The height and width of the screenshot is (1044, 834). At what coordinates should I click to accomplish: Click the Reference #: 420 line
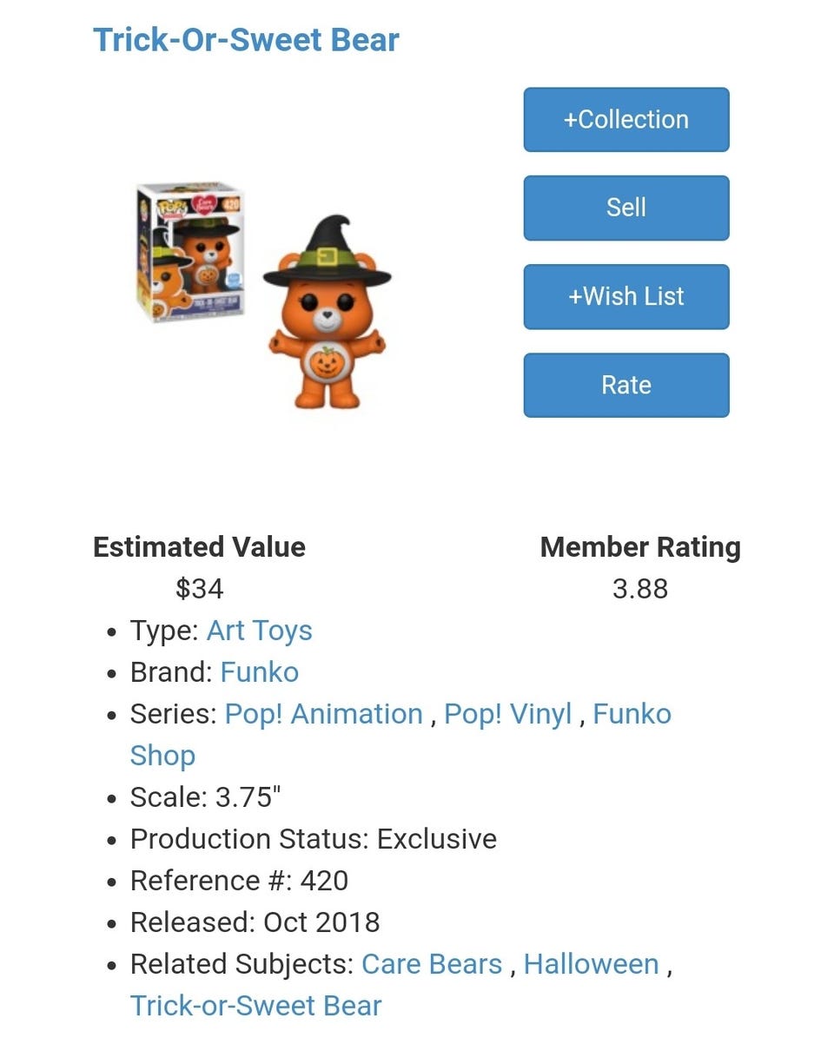coord(239,881)
